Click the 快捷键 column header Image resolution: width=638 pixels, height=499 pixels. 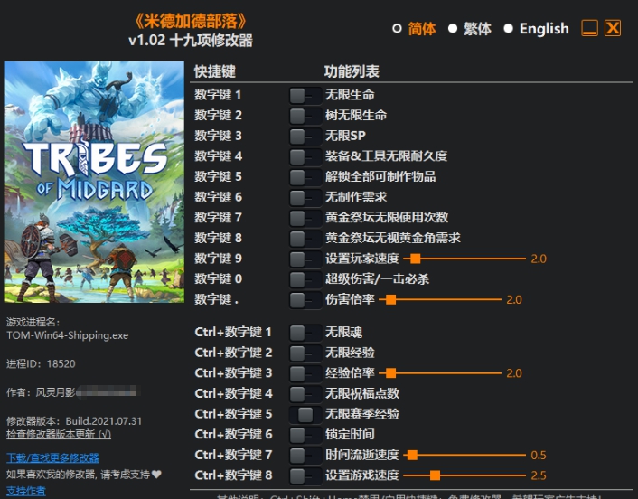[215, 71]
